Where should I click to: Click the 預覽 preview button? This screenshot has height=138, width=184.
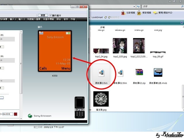click(43, 15)
